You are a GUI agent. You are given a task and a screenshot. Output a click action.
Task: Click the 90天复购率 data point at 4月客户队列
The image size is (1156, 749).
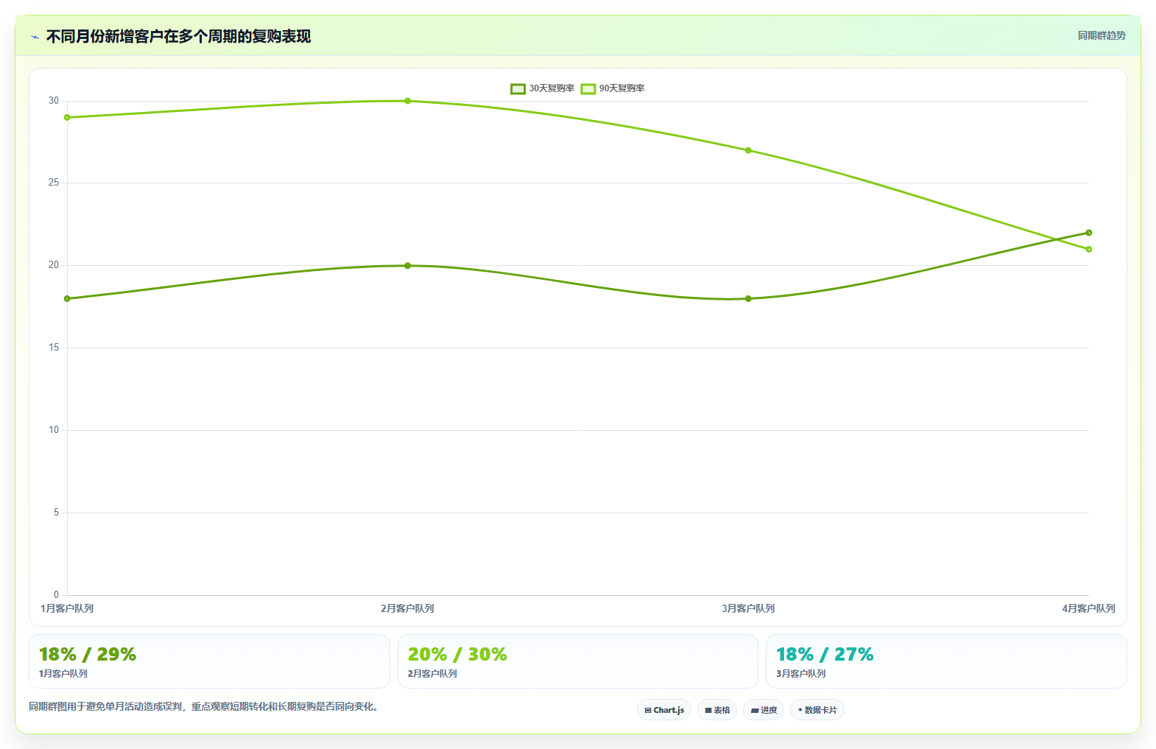point(1089,249)
